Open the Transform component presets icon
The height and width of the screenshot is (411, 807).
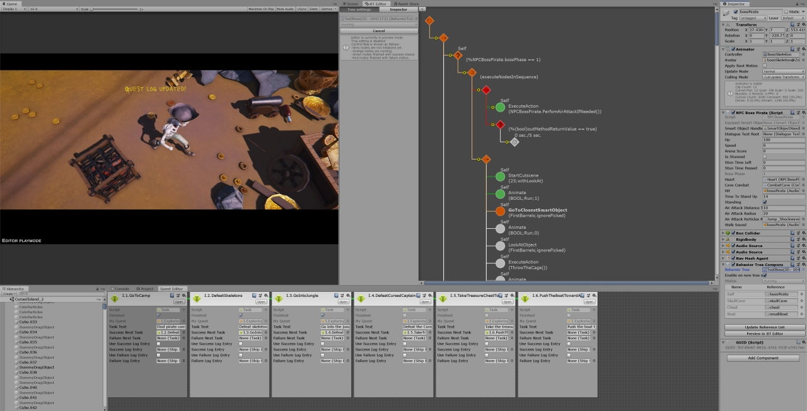click(x=798, y=24)
